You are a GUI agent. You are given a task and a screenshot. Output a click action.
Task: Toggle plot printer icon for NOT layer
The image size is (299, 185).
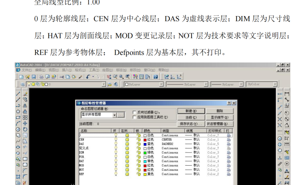[228, 170]
